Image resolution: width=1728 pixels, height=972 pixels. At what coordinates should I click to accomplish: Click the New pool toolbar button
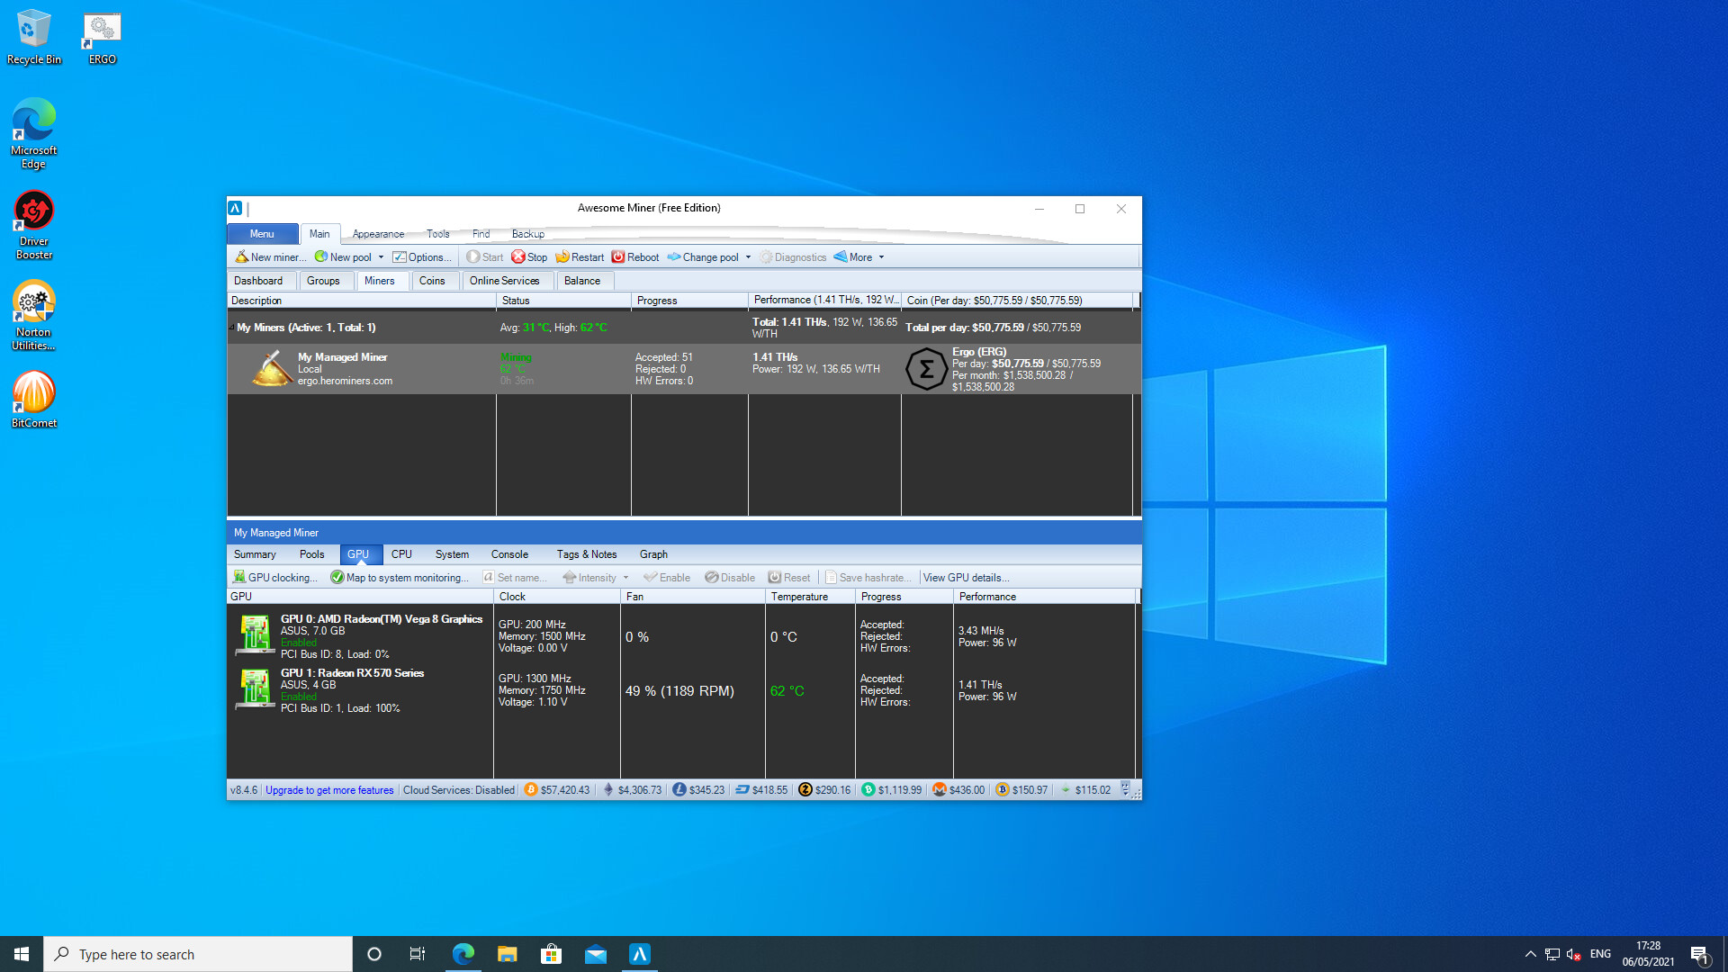[x=343, y=257]
